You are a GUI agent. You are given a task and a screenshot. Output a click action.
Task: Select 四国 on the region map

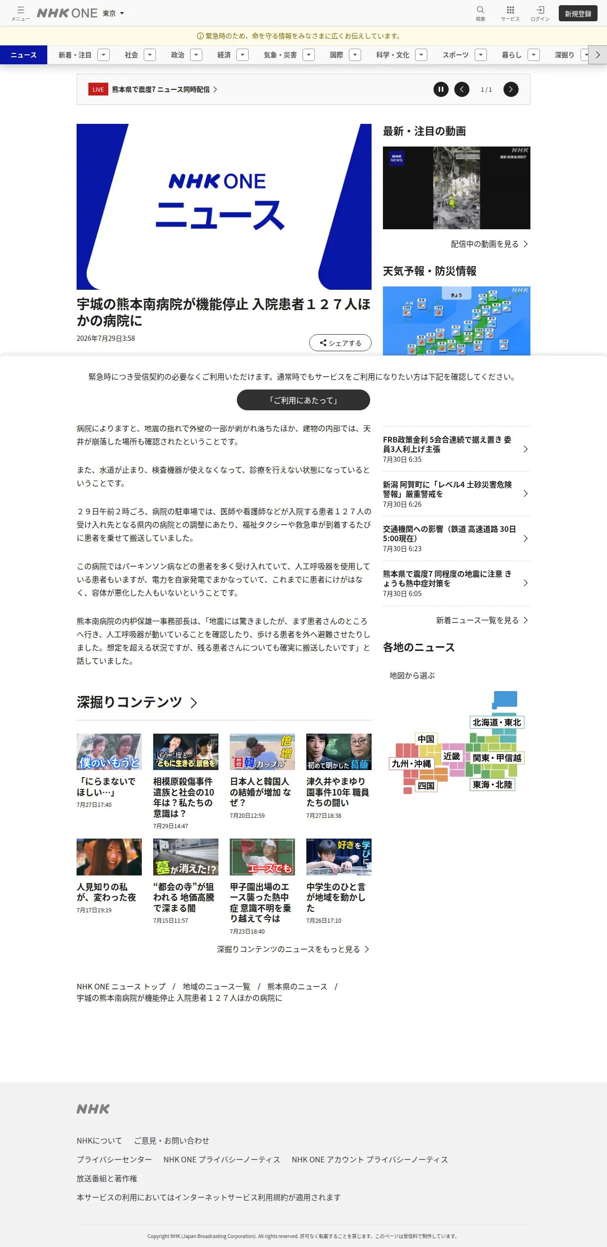click(x=426, y=785)
